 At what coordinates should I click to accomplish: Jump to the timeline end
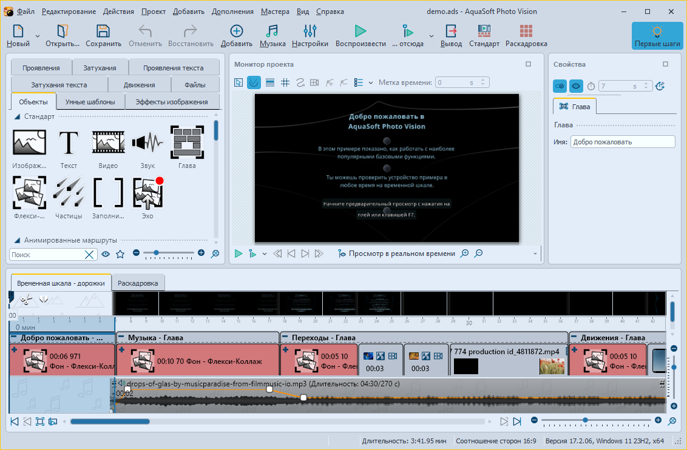tap(518, 421)
